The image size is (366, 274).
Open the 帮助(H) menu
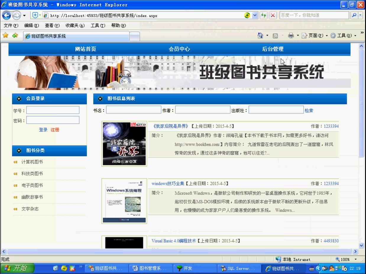[x=119, y=26]
